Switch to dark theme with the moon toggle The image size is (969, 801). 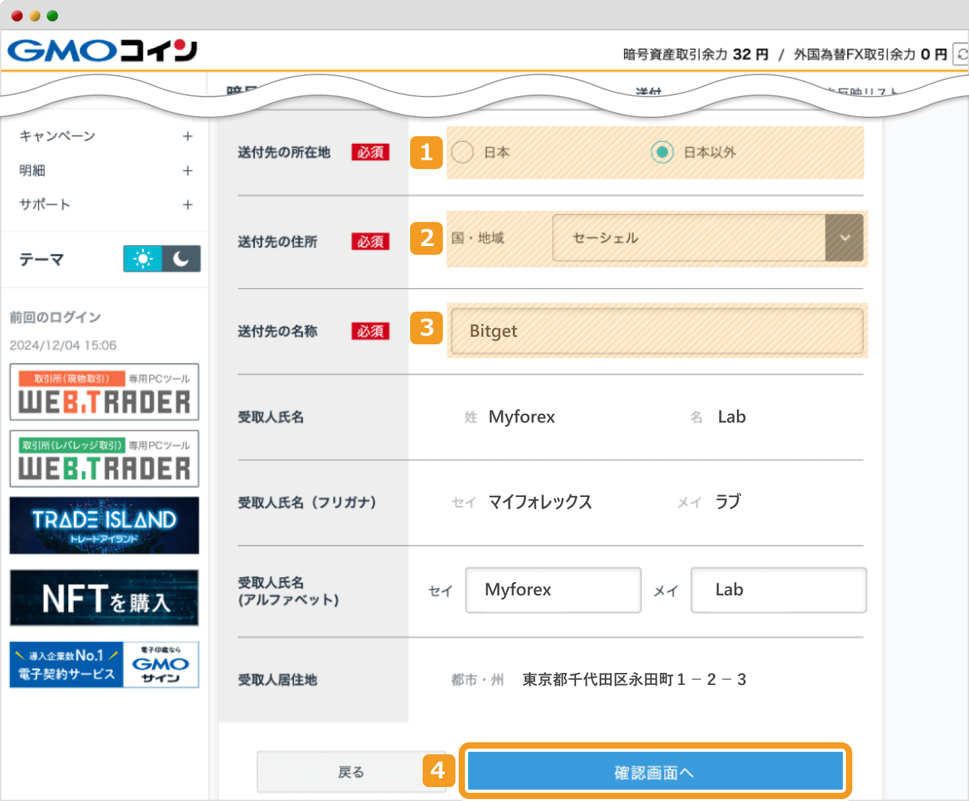point(181,259)
